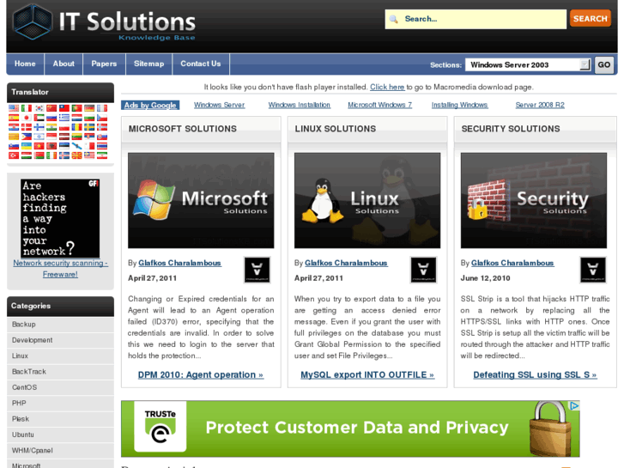
Task: Click Network security scanning Freeware link
Action: pos(60,269)
